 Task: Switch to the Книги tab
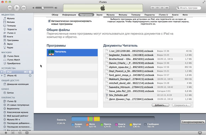coord(175,15)
